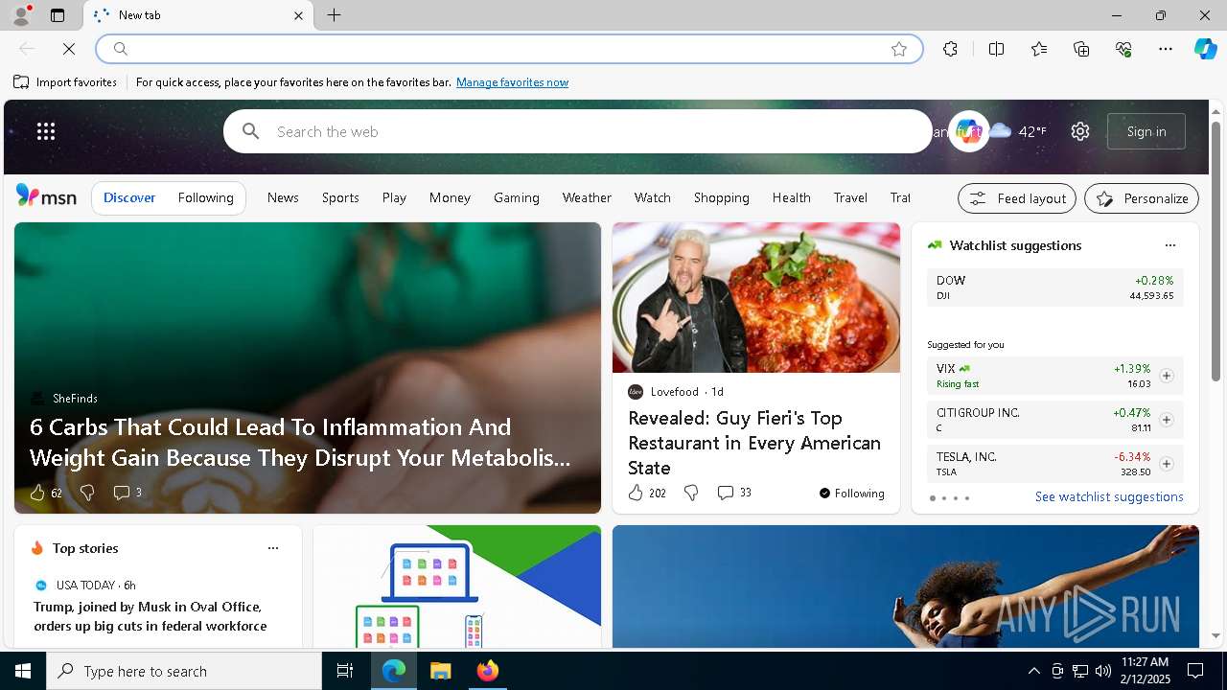Viewport: 1227px width, 690px height.
Task: Open the Collections icon
Action: [x=1081, y=49]
